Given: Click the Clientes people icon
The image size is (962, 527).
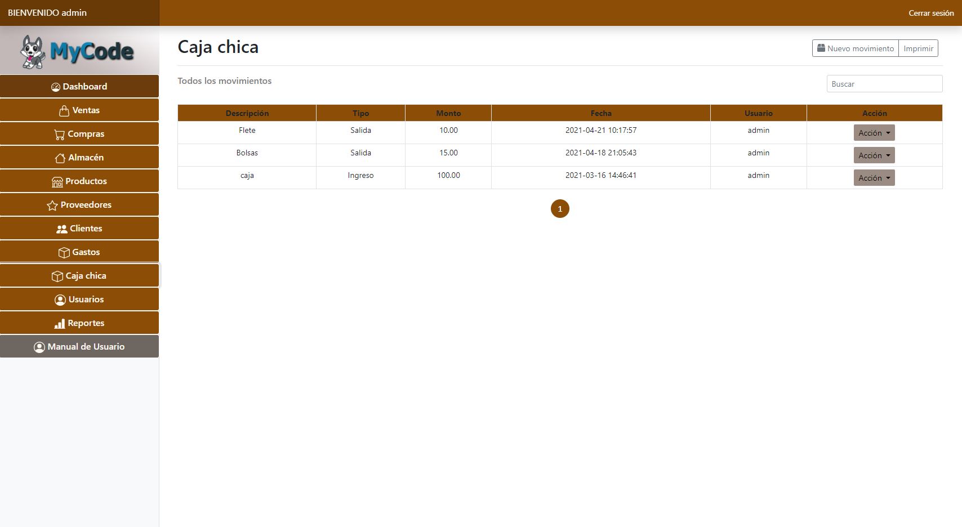Looking at the screenshot, I should 62,229.
